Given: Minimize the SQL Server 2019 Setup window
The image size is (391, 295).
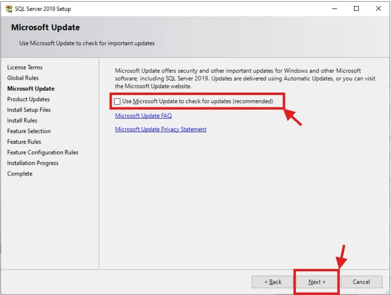Looking at the screenshot, I should coord(335,9).
